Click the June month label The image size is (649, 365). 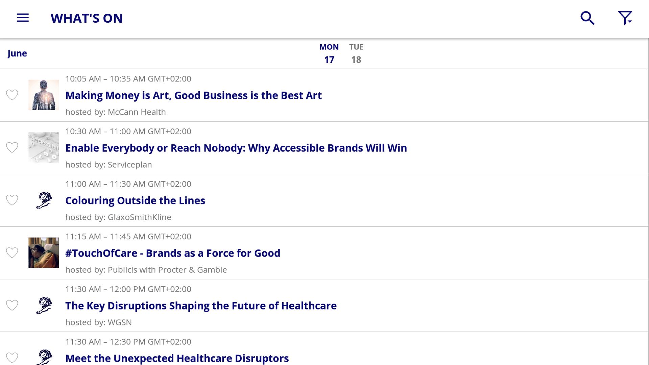pyautogui.click(x=17, y=53)
